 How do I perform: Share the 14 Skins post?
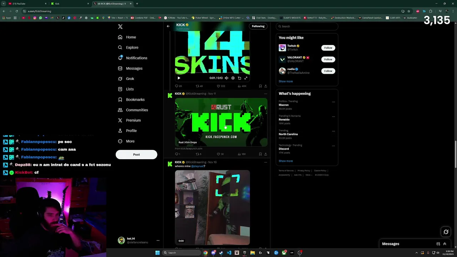[265, 86]
